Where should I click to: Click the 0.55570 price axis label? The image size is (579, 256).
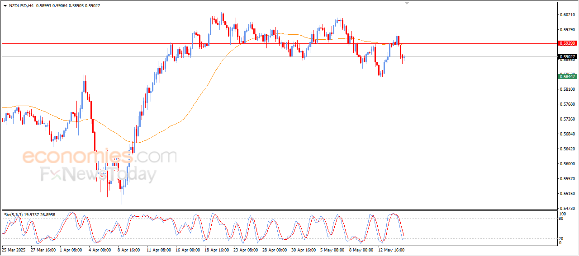[567, 179]
